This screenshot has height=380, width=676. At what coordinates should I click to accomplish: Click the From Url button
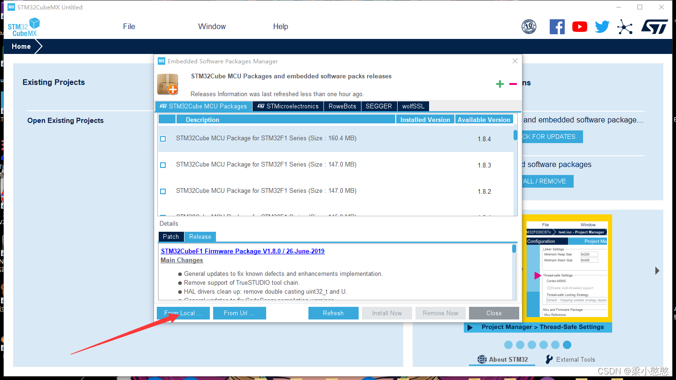point(239,313)
